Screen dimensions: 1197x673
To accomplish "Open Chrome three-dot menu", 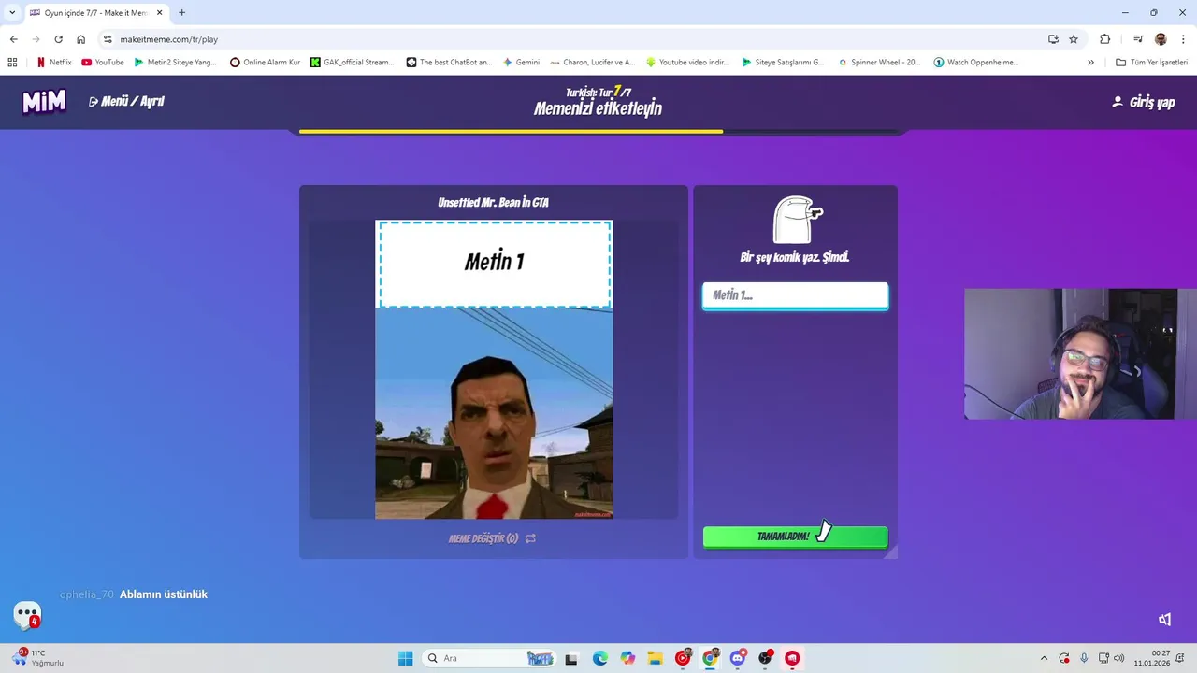I will tap(1184, 39).
